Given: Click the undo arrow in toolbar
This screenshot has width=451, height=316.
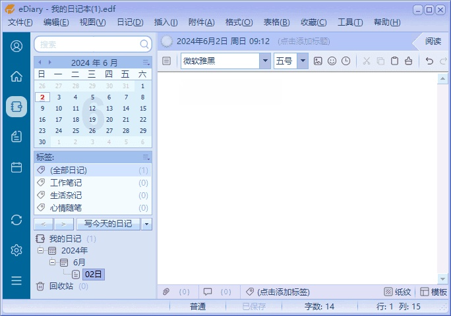Looking at the screenshot, I should (429, 61).
